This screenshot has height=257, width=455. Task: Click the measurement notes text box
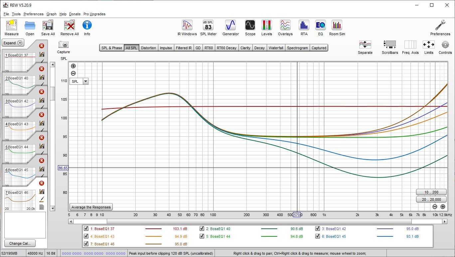(25, 225)
